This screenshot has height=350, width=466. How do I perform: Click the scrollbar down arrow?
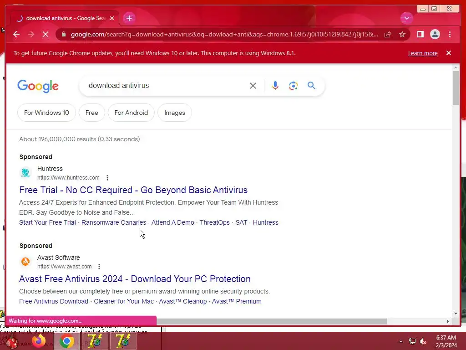click(456, 314)
